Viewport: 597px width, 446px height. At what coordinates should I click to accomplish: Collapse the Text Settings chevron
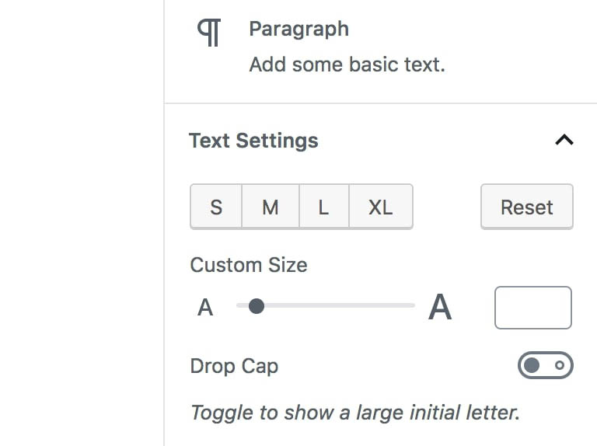(564, 140)
